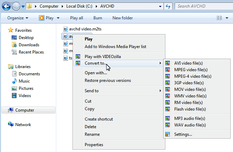Select the avchd video.m2ts file
Viewport: 233px width, 152px height.
pyautogui.click(x=82, y=29)
